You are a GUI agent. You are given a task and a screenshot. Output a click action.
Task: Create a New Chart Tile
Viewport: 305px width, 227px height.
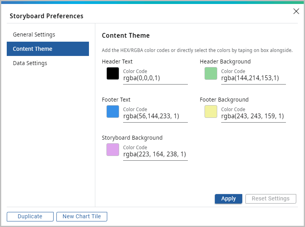click(x=82, y=217)
